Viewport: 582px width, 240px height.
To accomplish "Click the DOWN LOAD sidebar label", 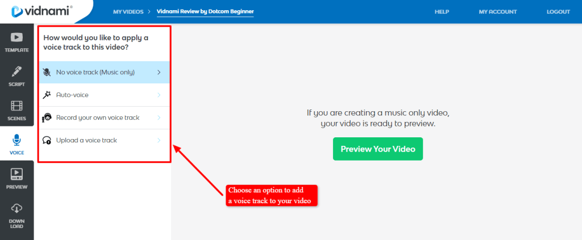I will 16,224.
